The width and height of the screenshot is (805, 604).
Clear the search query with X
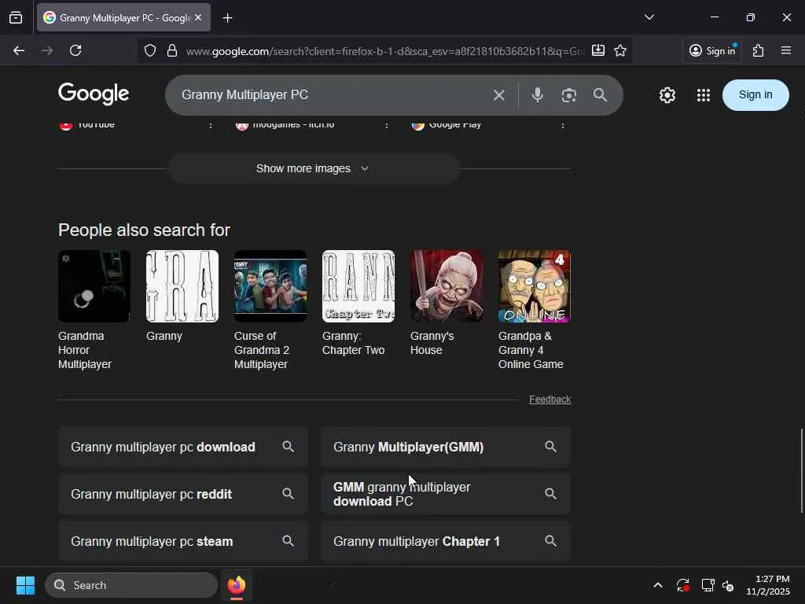pyautogui.click(x=499, y=95)
